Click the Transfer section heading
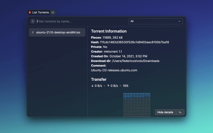213x133 pixels. [99, 79]
